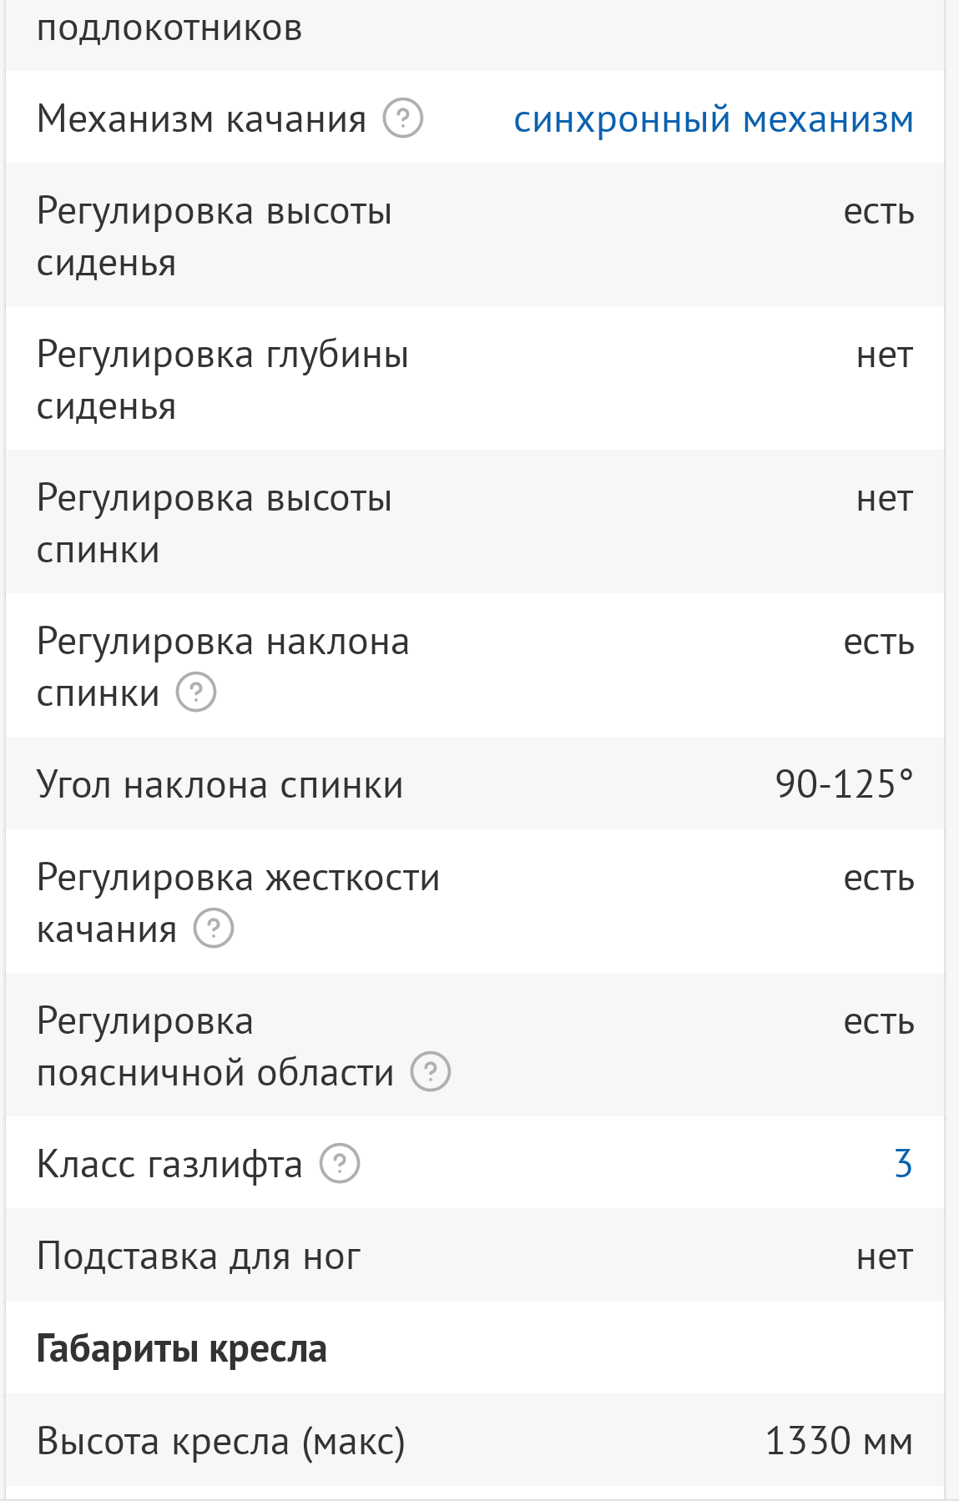Click есть value for Регулировка поясничной области

tap(878, 1022)
